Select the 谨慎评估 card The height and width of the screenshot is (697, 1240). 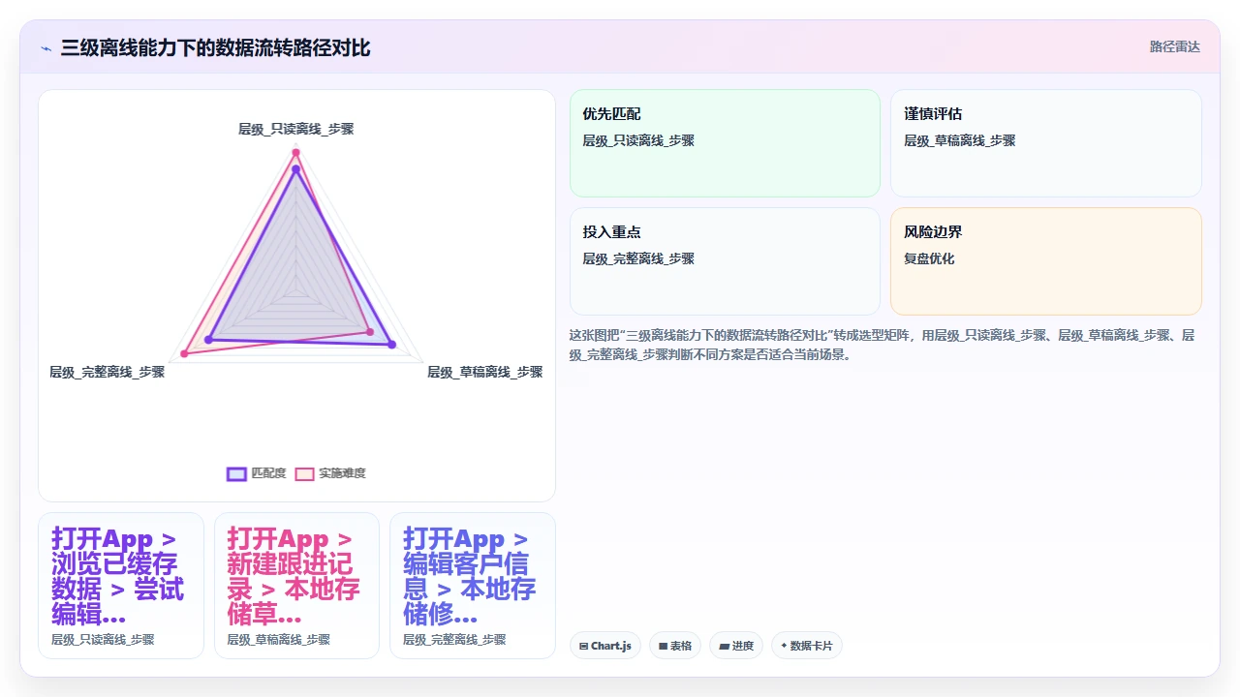click(x=1045, y=143)
